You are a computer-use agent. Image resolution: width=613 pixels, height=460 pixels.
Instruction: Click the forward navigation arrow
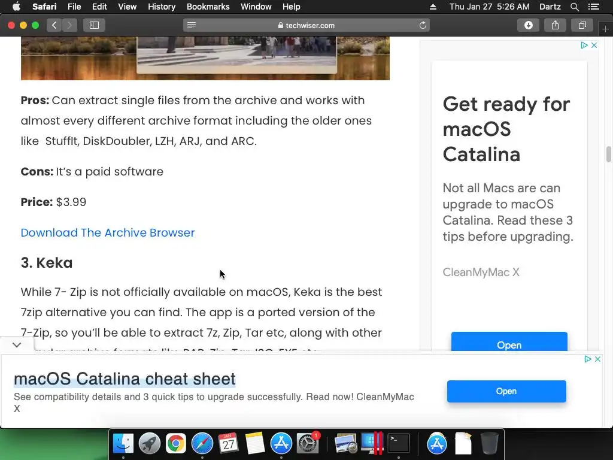pyautogui.click(x=69, y=25)
